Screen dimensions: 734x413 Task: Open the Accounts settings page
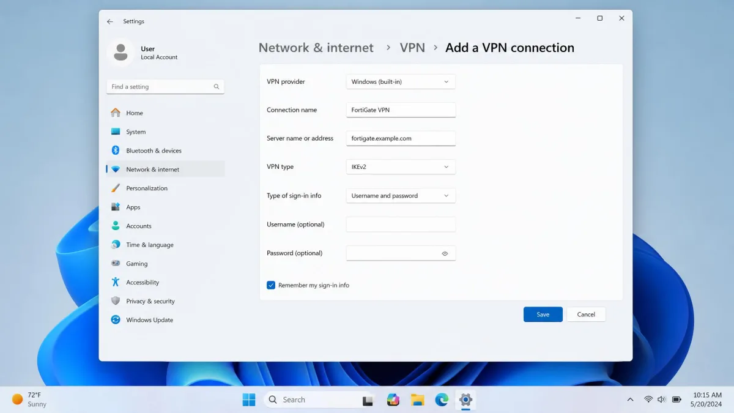(x=165, y=226)
